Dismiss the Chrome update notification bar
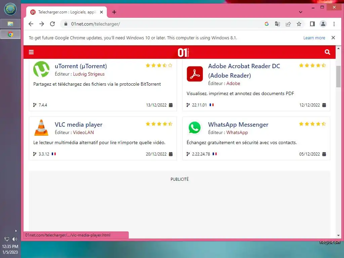The height and width of the screenshot is (258, 344). 333,38
